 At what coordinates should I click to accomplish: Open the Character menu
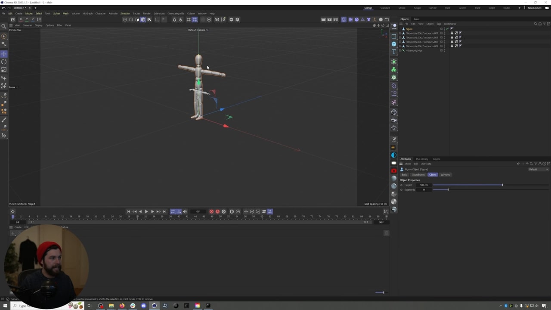click(100, 13)
